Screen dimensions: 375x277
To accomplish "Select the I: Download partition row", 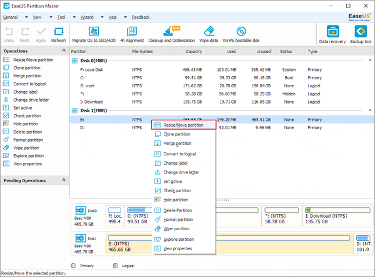I will coord(222,102).
